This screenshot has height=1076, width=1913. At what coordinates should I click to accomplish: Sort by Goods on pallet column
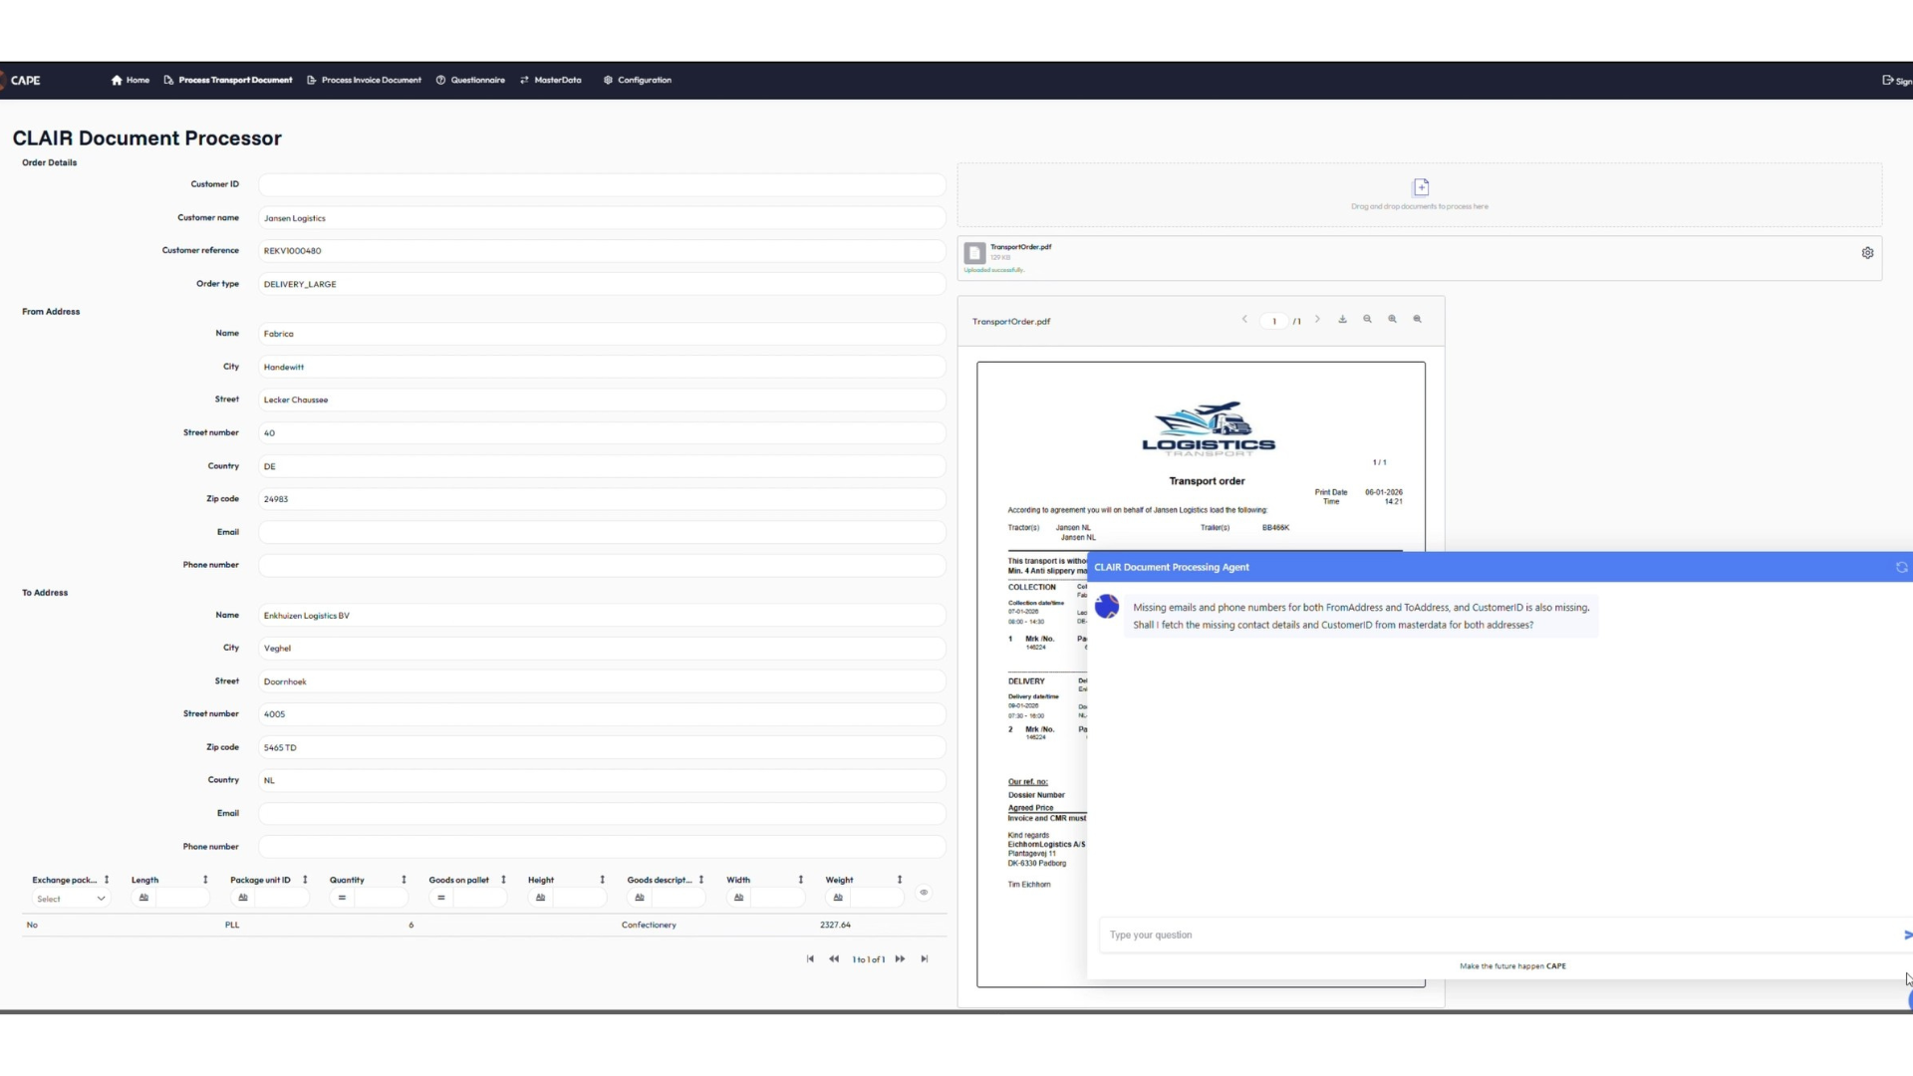tap(503, 880)
